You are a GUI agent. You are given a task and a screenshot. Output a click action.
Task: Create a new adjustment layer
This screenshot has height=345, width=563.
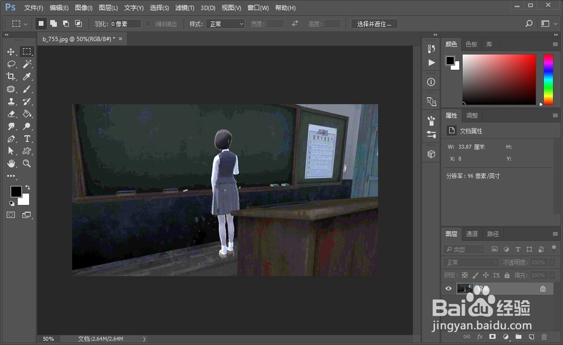pos(506,337)
